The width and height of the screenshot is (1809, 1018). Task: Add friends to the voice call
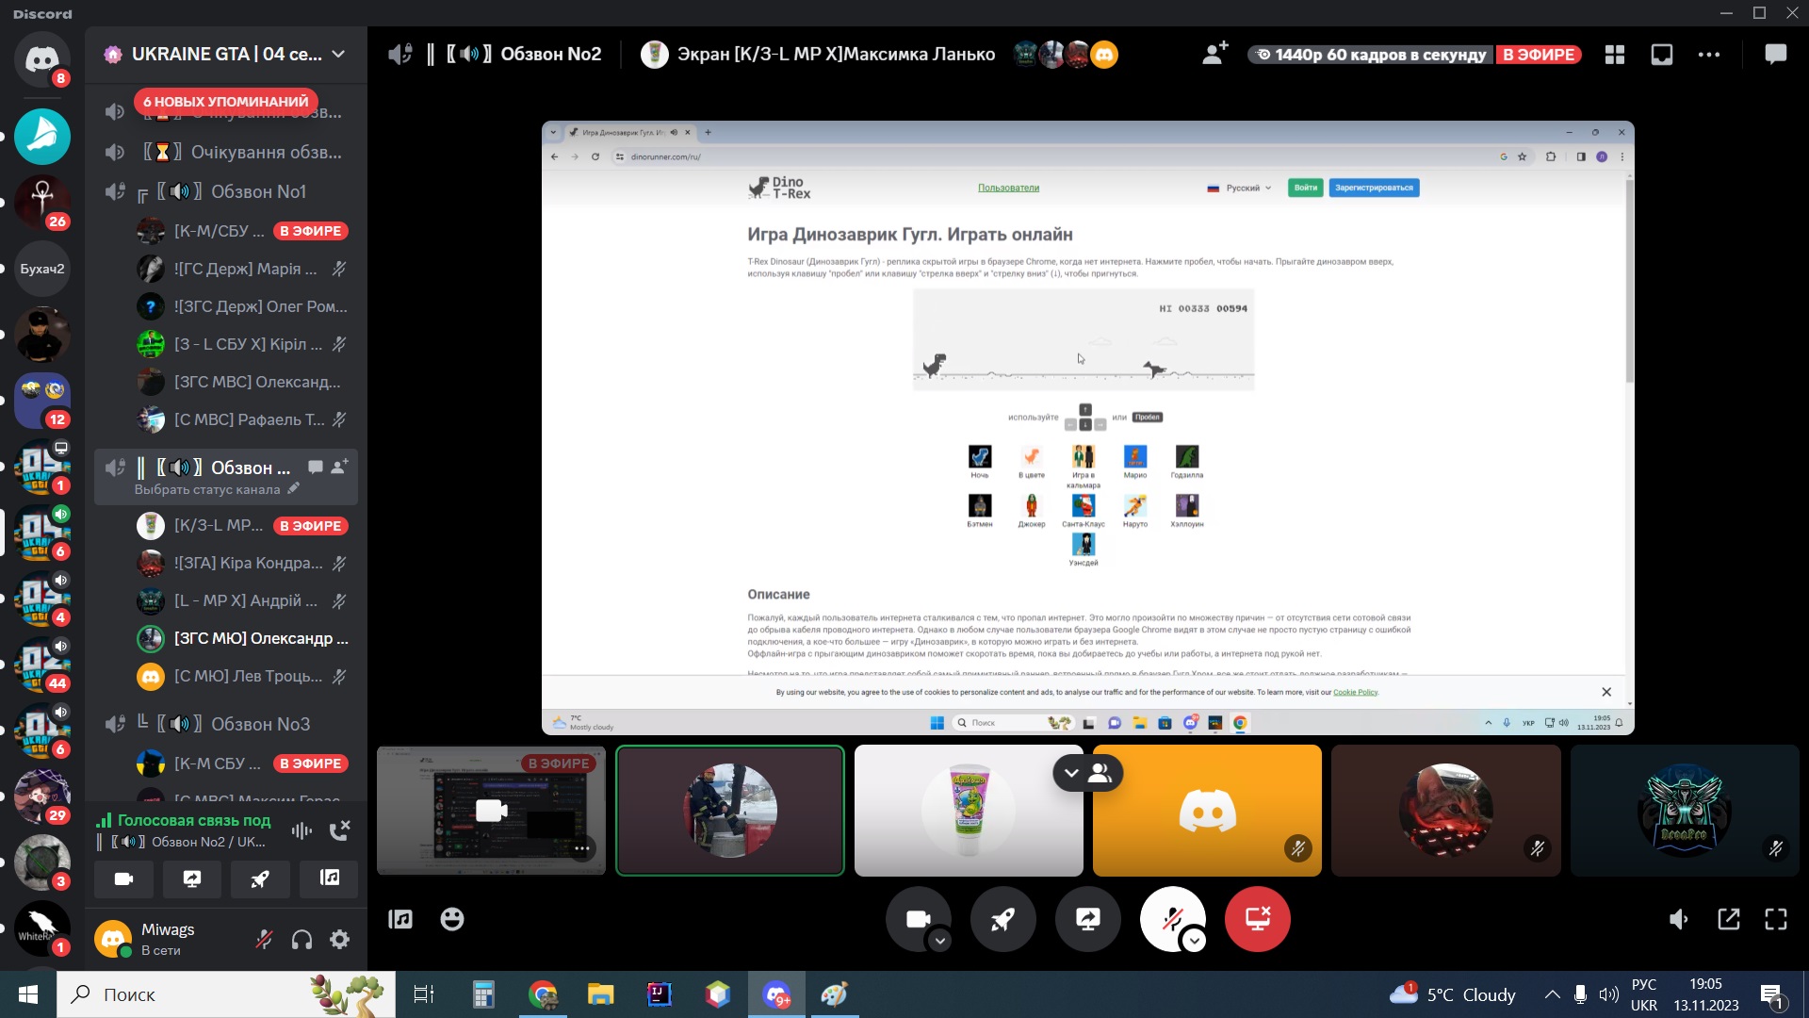(1215, 54)
